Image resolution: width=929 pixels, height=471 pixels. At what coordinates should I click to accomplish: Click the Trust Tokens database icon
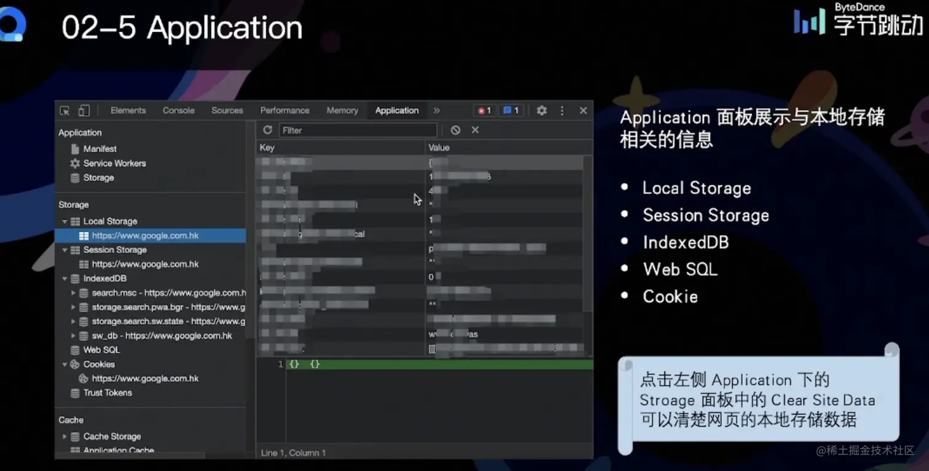coord(75,393)
